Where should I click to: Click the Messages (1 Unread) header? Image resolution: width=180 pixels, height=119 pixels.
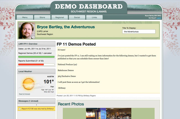(36, 101)
